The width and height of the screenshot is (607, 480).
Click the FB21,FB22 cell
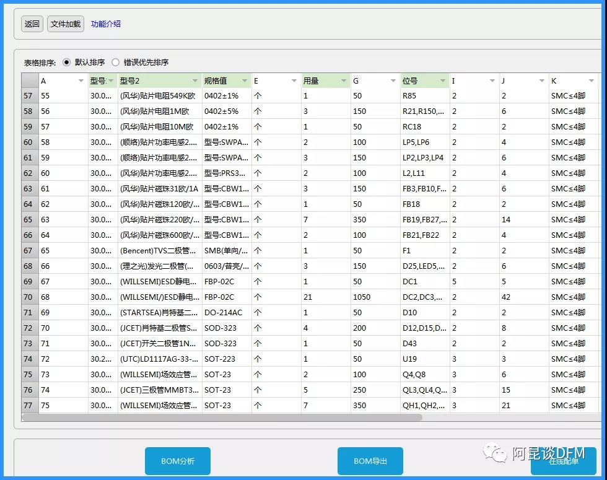tap(425, 235)
